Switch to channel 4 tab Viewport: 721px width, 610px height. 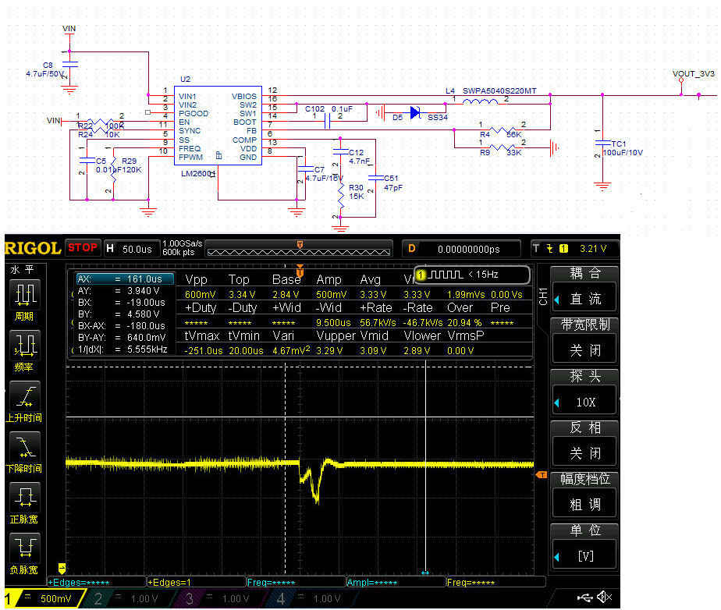coord(307,599)
